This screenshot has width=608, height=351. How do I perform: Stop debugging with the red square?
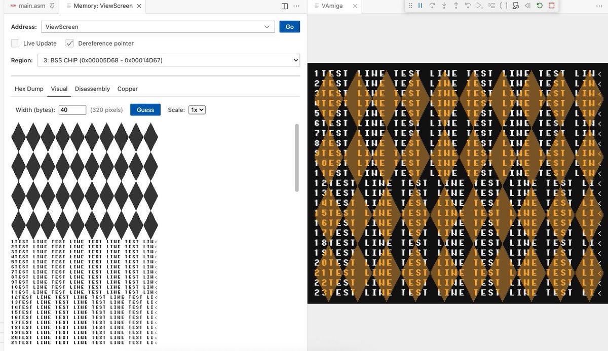(x=552, y=6)
